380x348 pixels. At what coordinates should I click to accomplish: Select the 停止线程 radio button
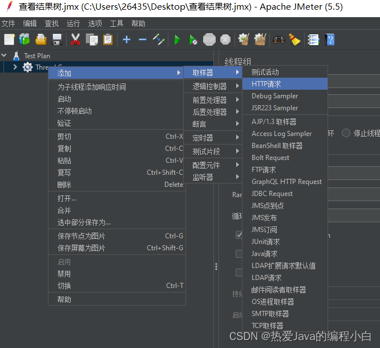click(346, 133)
